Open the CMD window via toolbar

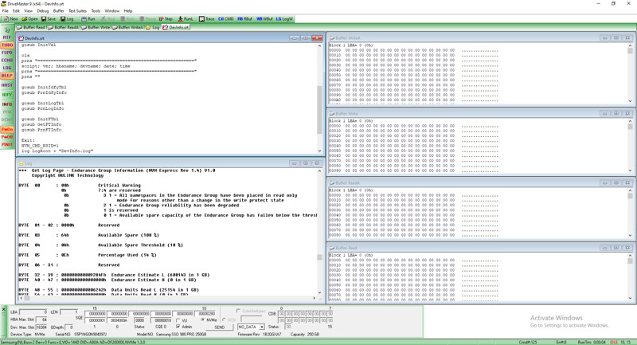(x=226, y=18)
